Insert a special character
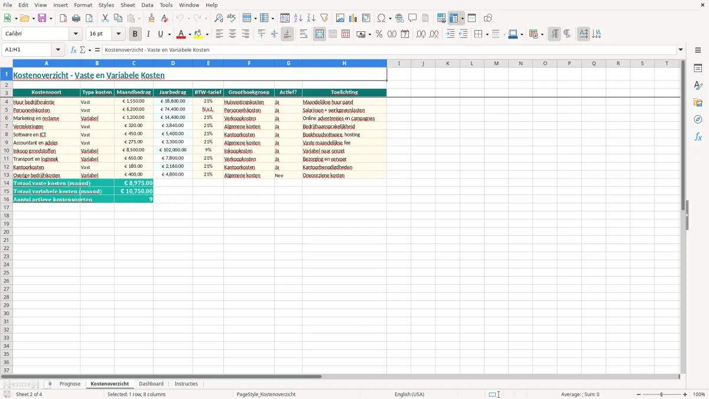Viewport: 709px width, 399px height. click(381, 18)
